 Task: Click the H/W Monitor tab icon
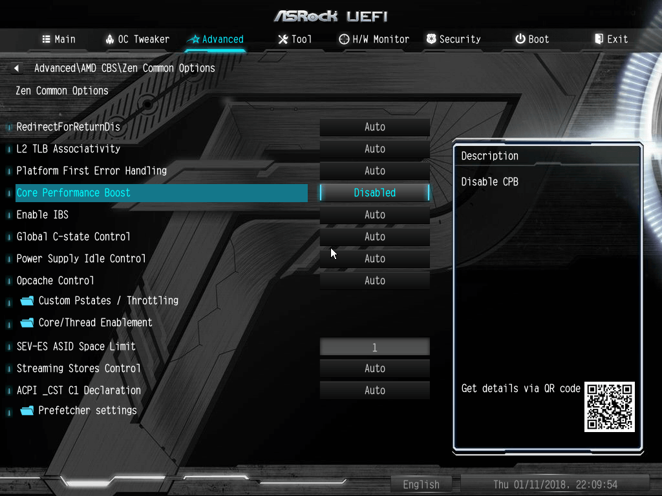click(344, 39)
